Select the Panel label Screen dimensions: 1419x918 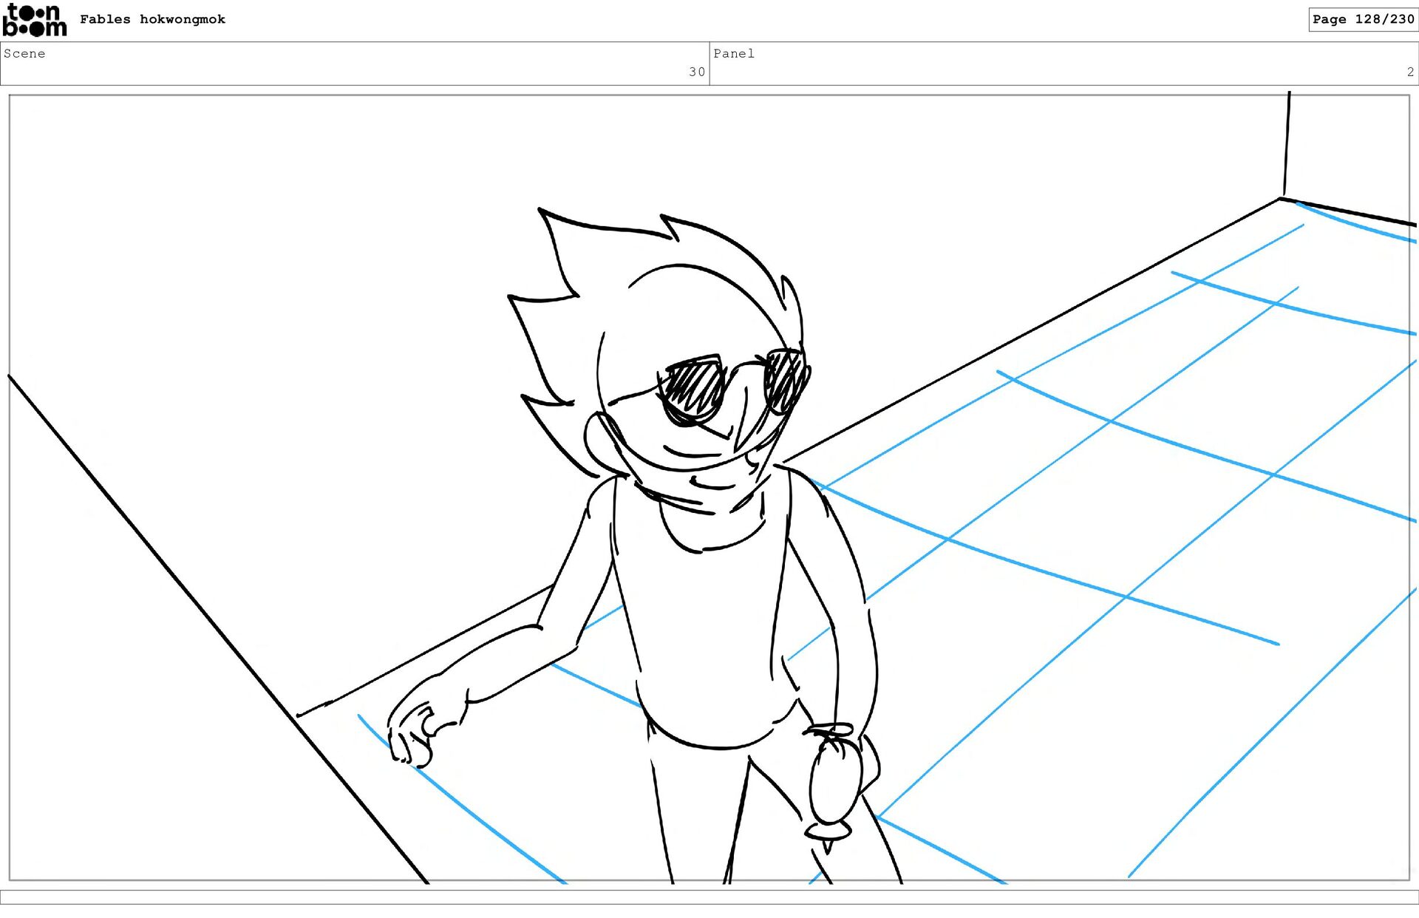[x=733, y=53]
